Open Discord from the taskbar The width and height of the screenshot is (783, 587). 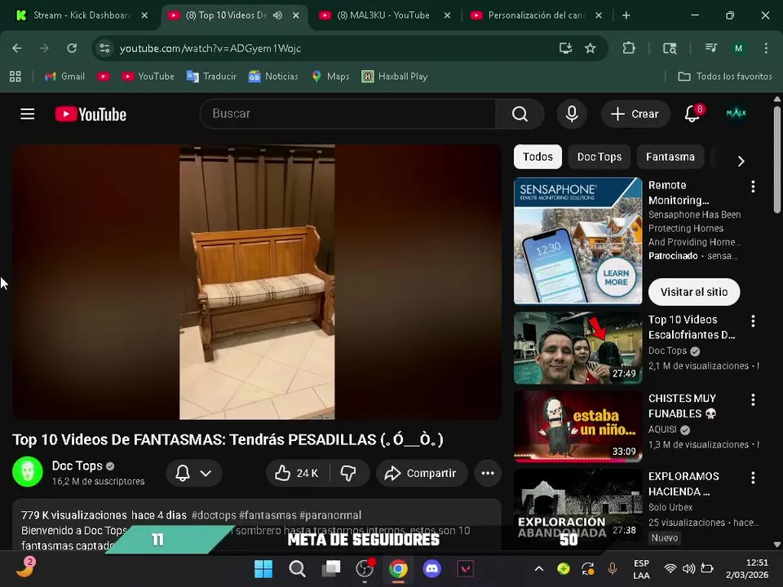432,568
